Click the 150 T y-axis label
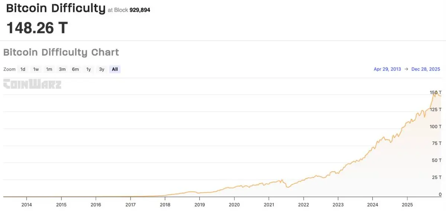446x211 pixels. click(435, 92)
